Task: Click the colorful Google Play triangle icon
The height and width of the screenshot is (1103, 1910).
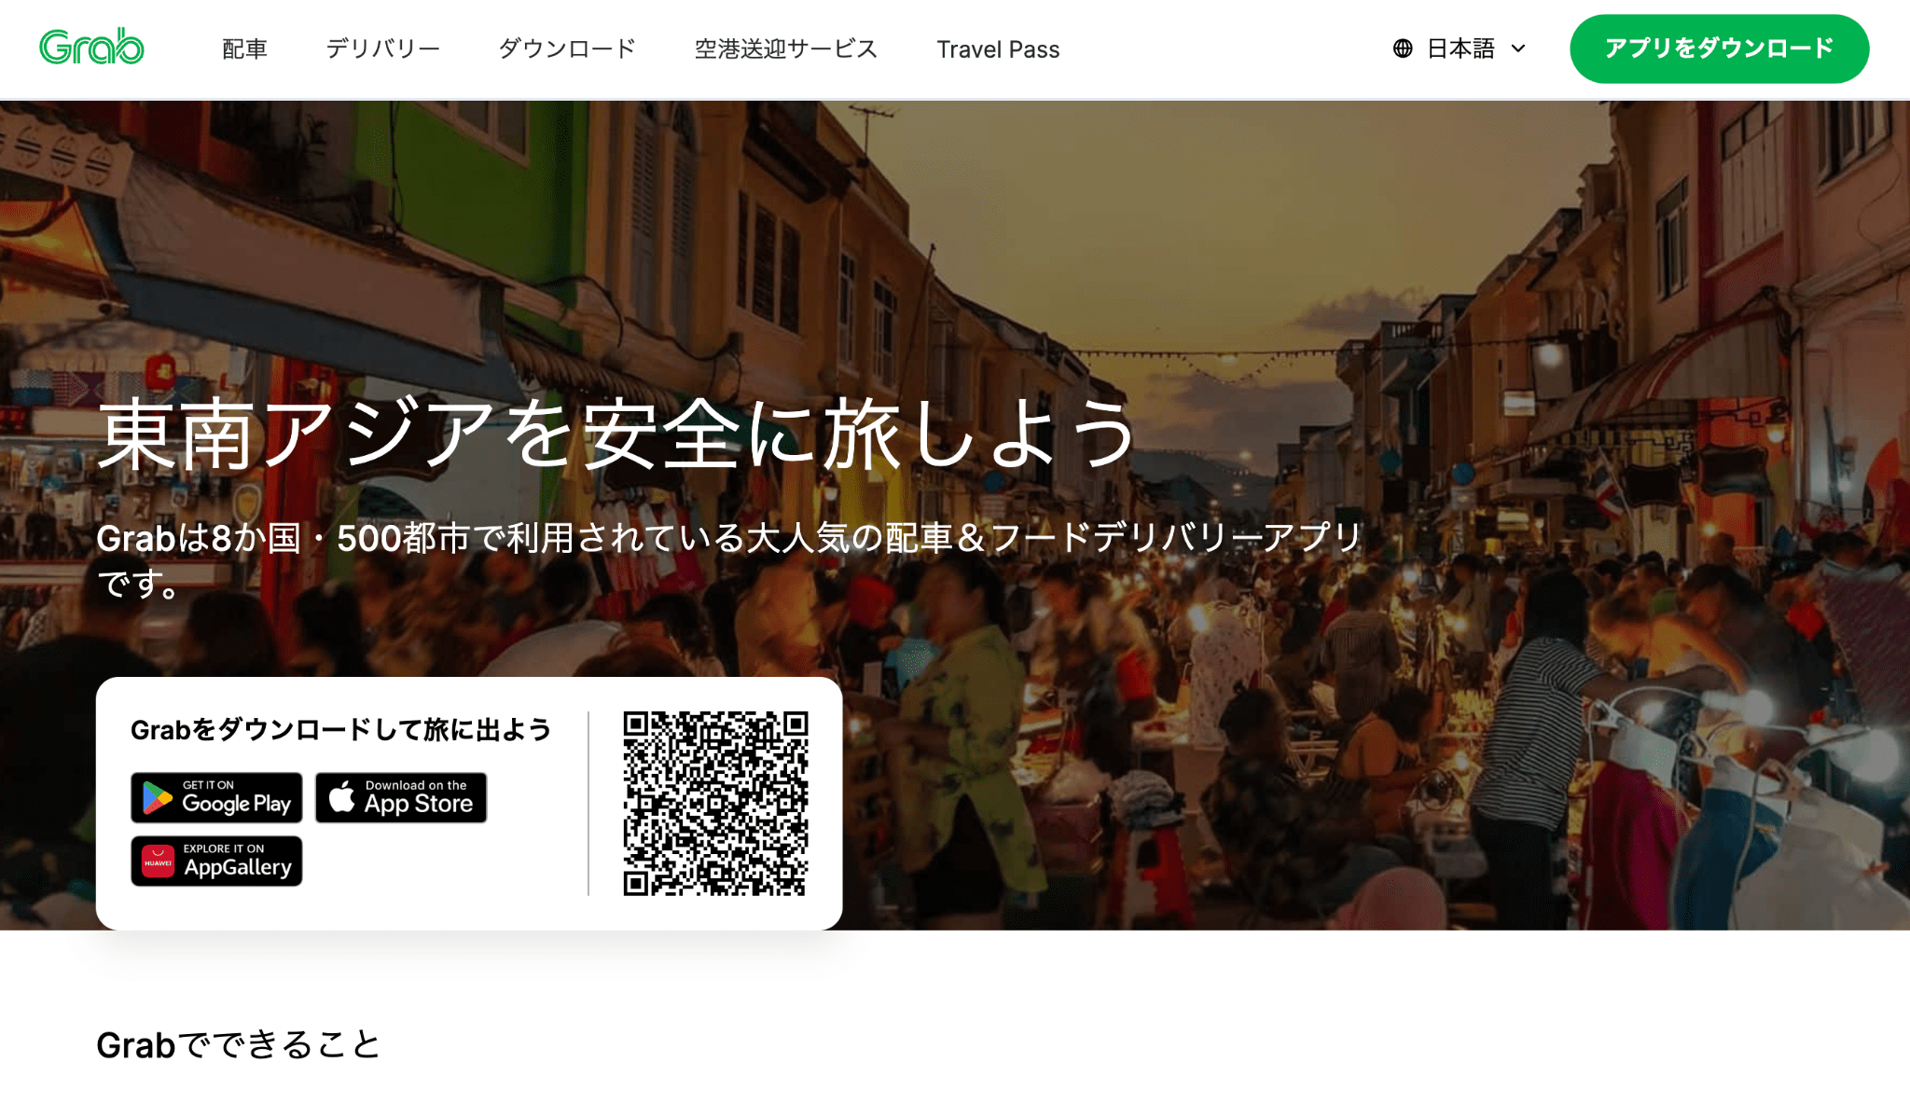Action: coord(157,797)
